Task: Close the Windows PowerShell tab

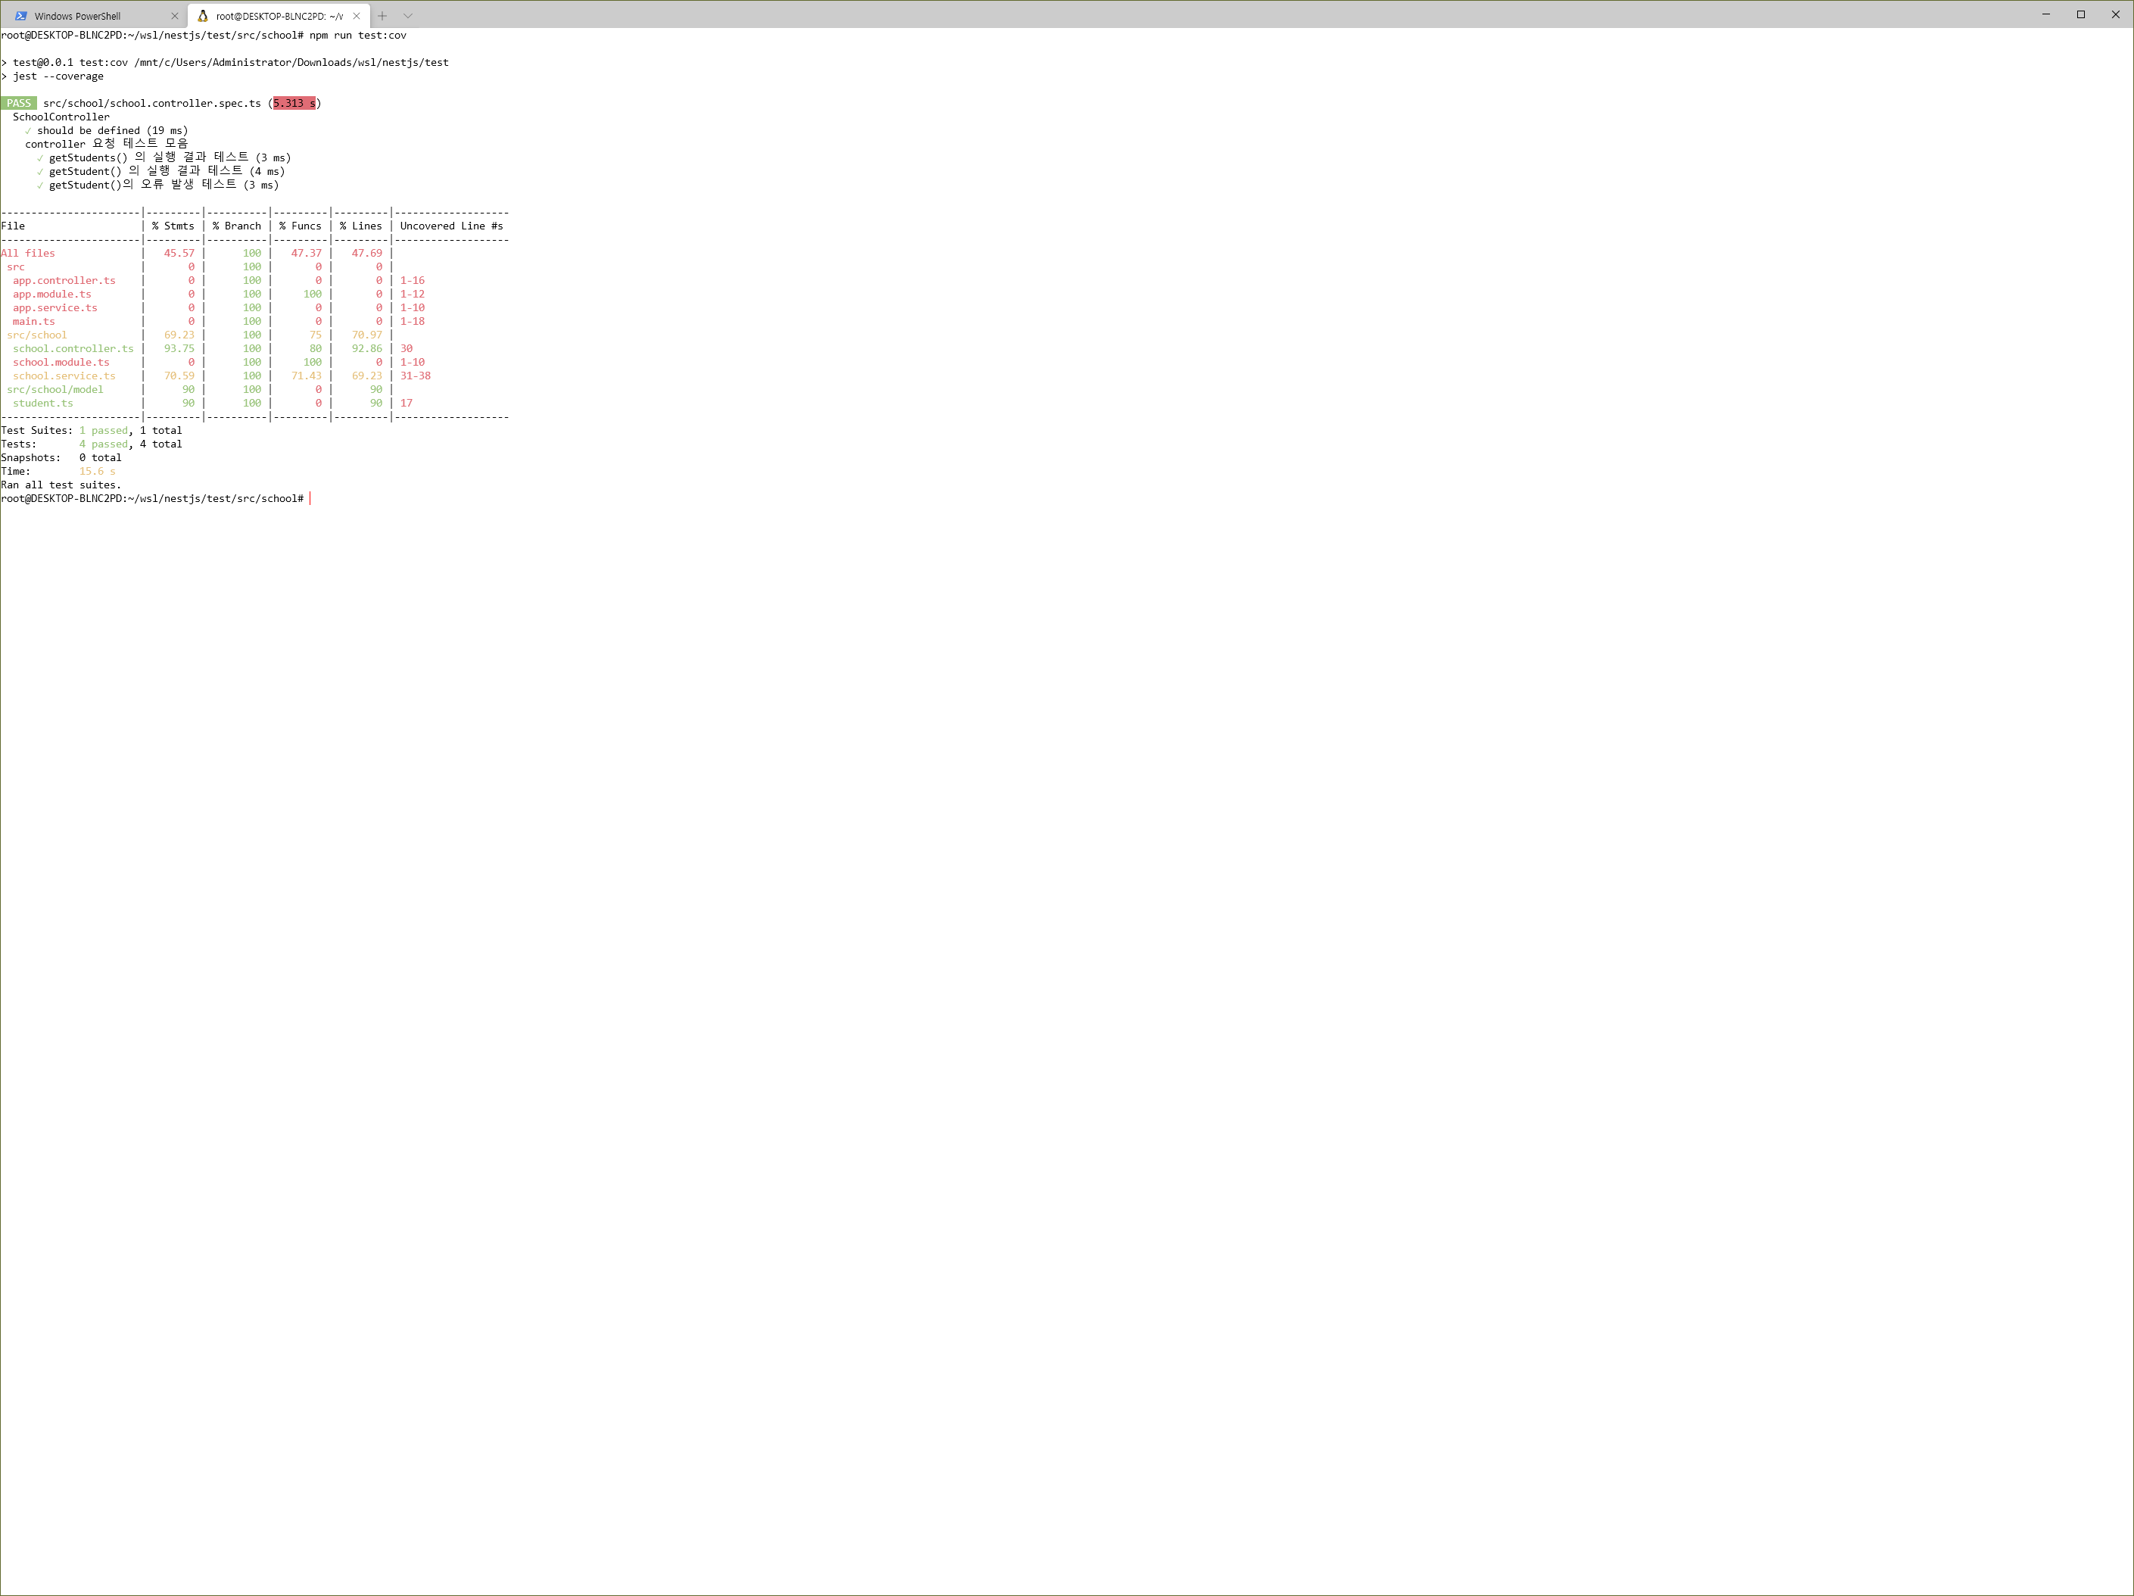Action: (x=175, y=15)
